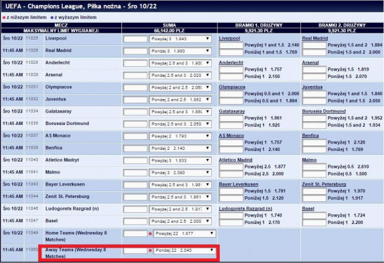This screenshot has width=384, height=263.
Task: Focus stake field for Arsenal Poniżej 1.5 2.070
Action: point(314,77)
